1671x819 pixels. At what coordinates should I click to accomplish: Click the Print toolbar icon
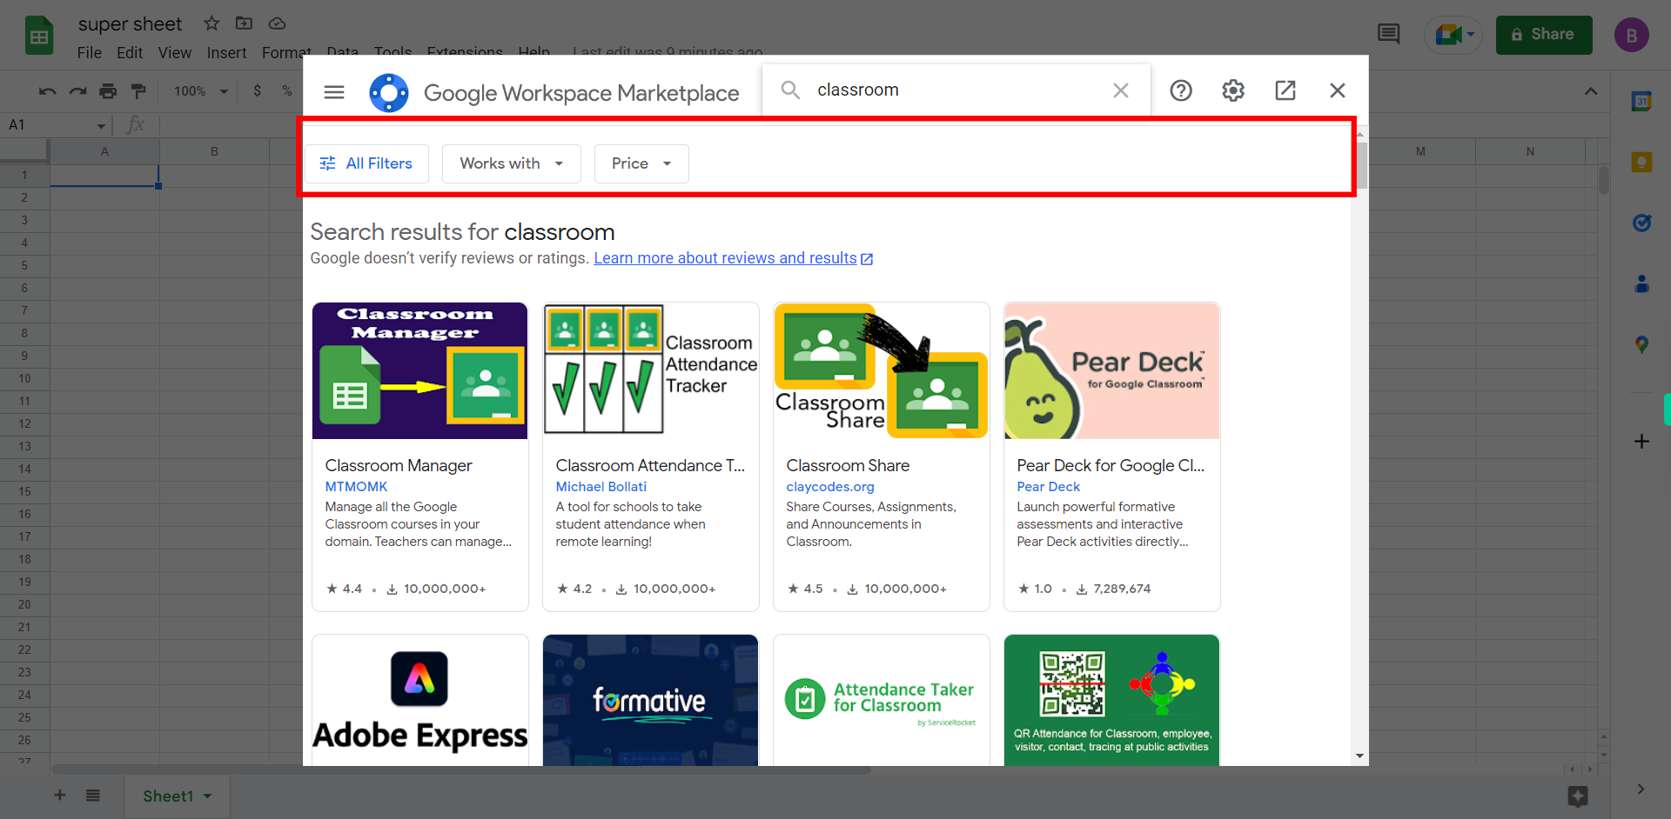tap(108, 91)
